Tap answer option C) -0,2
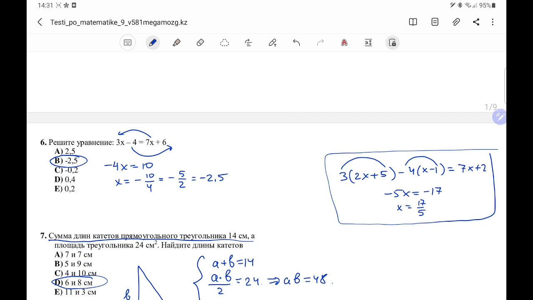This screenshot has height=300, width=533. (x=66, y=170)
